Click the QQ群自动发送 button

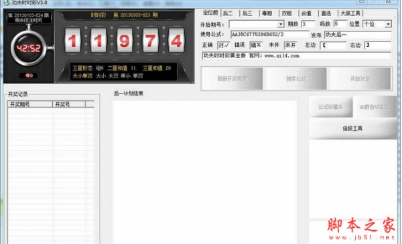pos(375,107)
